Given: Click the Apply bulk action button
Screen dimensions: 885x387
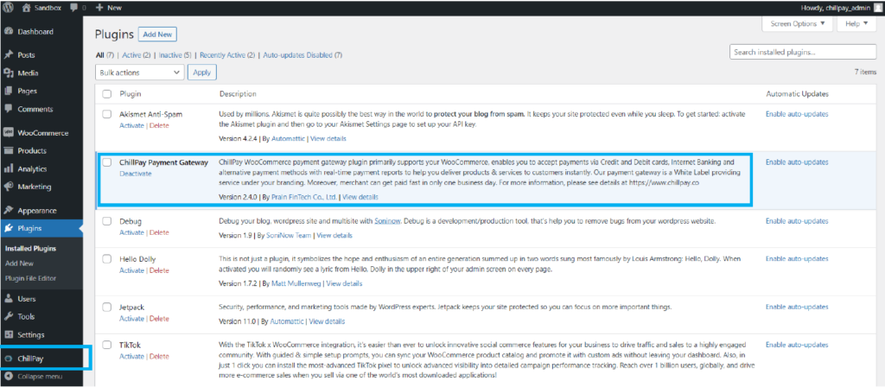Looking at the screenshot, I should [x=202, y=73].
